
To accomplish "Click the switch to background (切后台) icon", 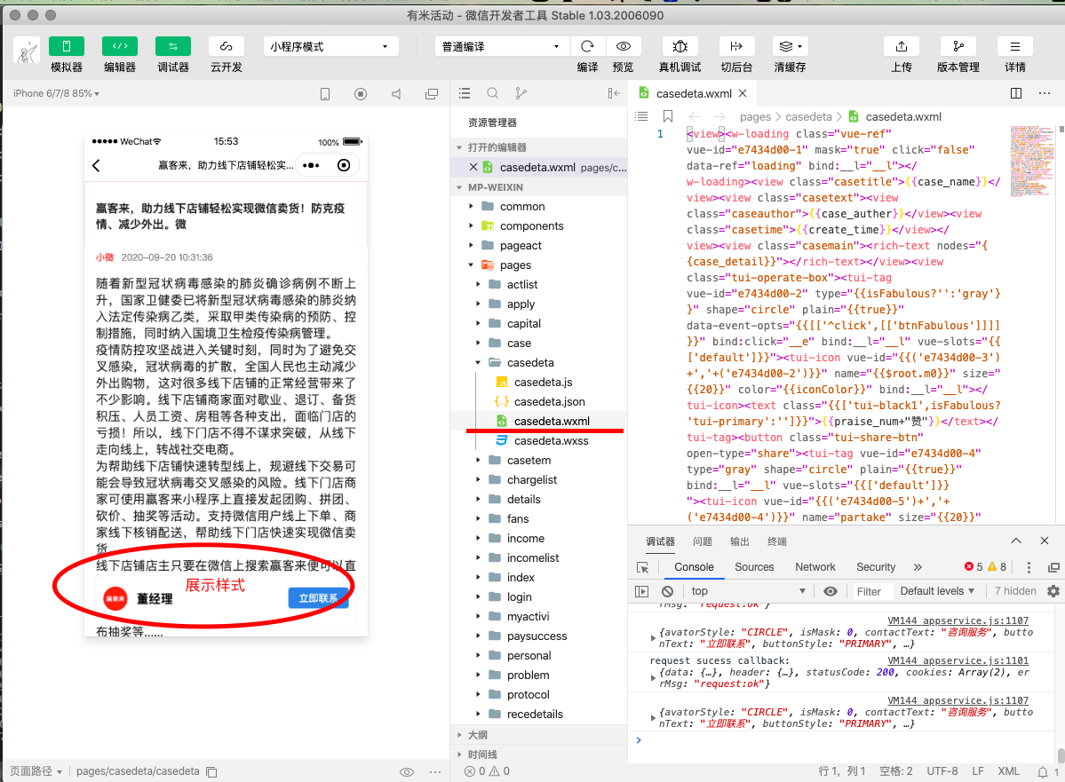I will [x=736, y=46].
